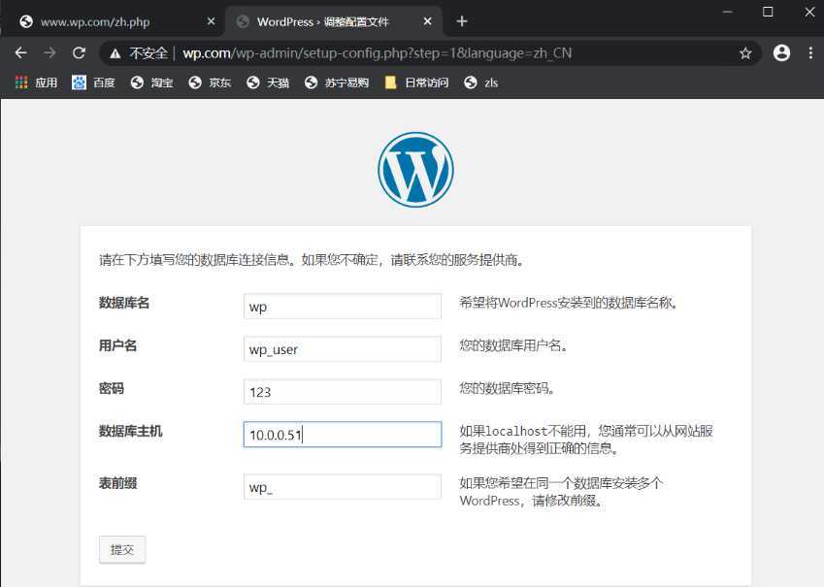Select the 表前缀 input field
Viewport: 824px width, 587px height.
pyautogui.click(x=342, y=487)
